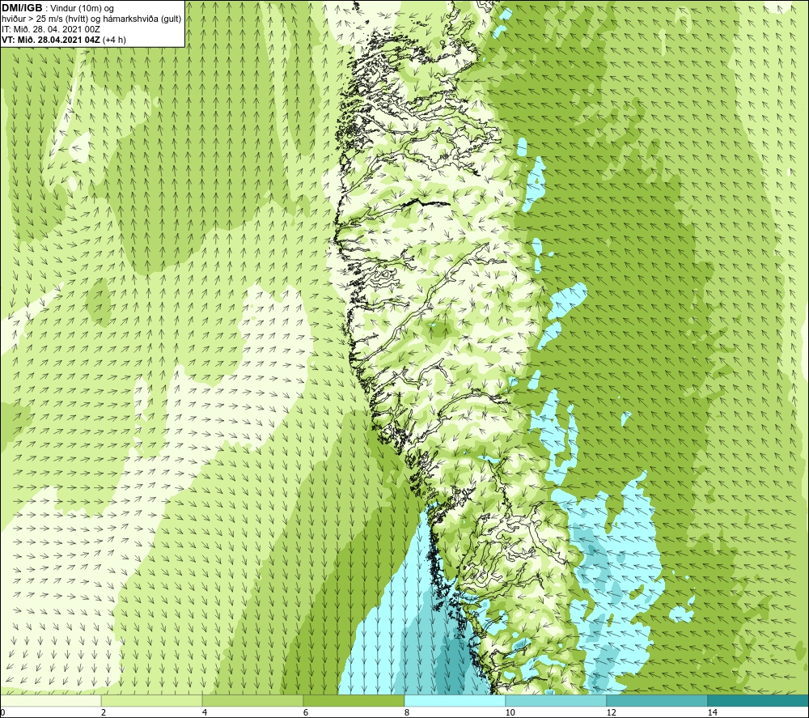The height and width of the screenshot is (718, 809).
Task: Click the 'VT: Mið. 28.04.2021 04Z' valid time
Action: point(51,40)
